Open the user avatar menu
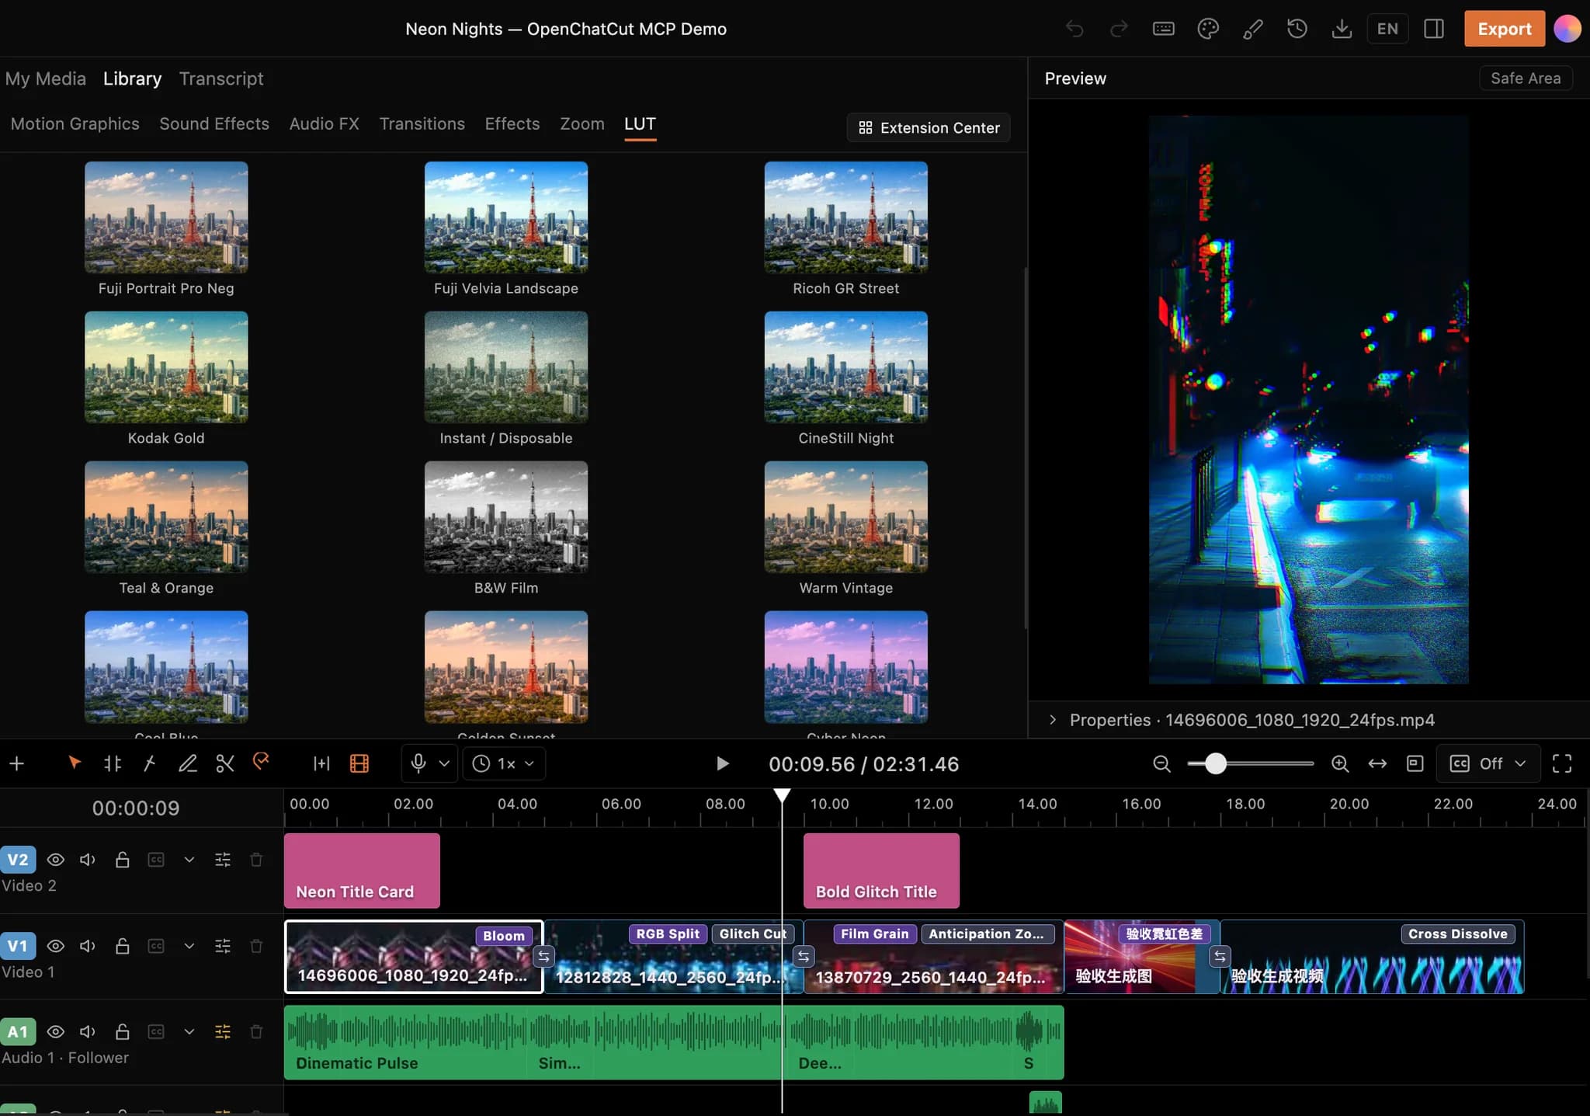The image size is (1590, 1116). 1567,29
